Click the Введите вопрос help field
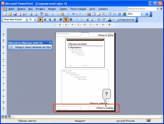Image resolution: width=164 pixels, height=124 pixels. (x=142, y=9)
